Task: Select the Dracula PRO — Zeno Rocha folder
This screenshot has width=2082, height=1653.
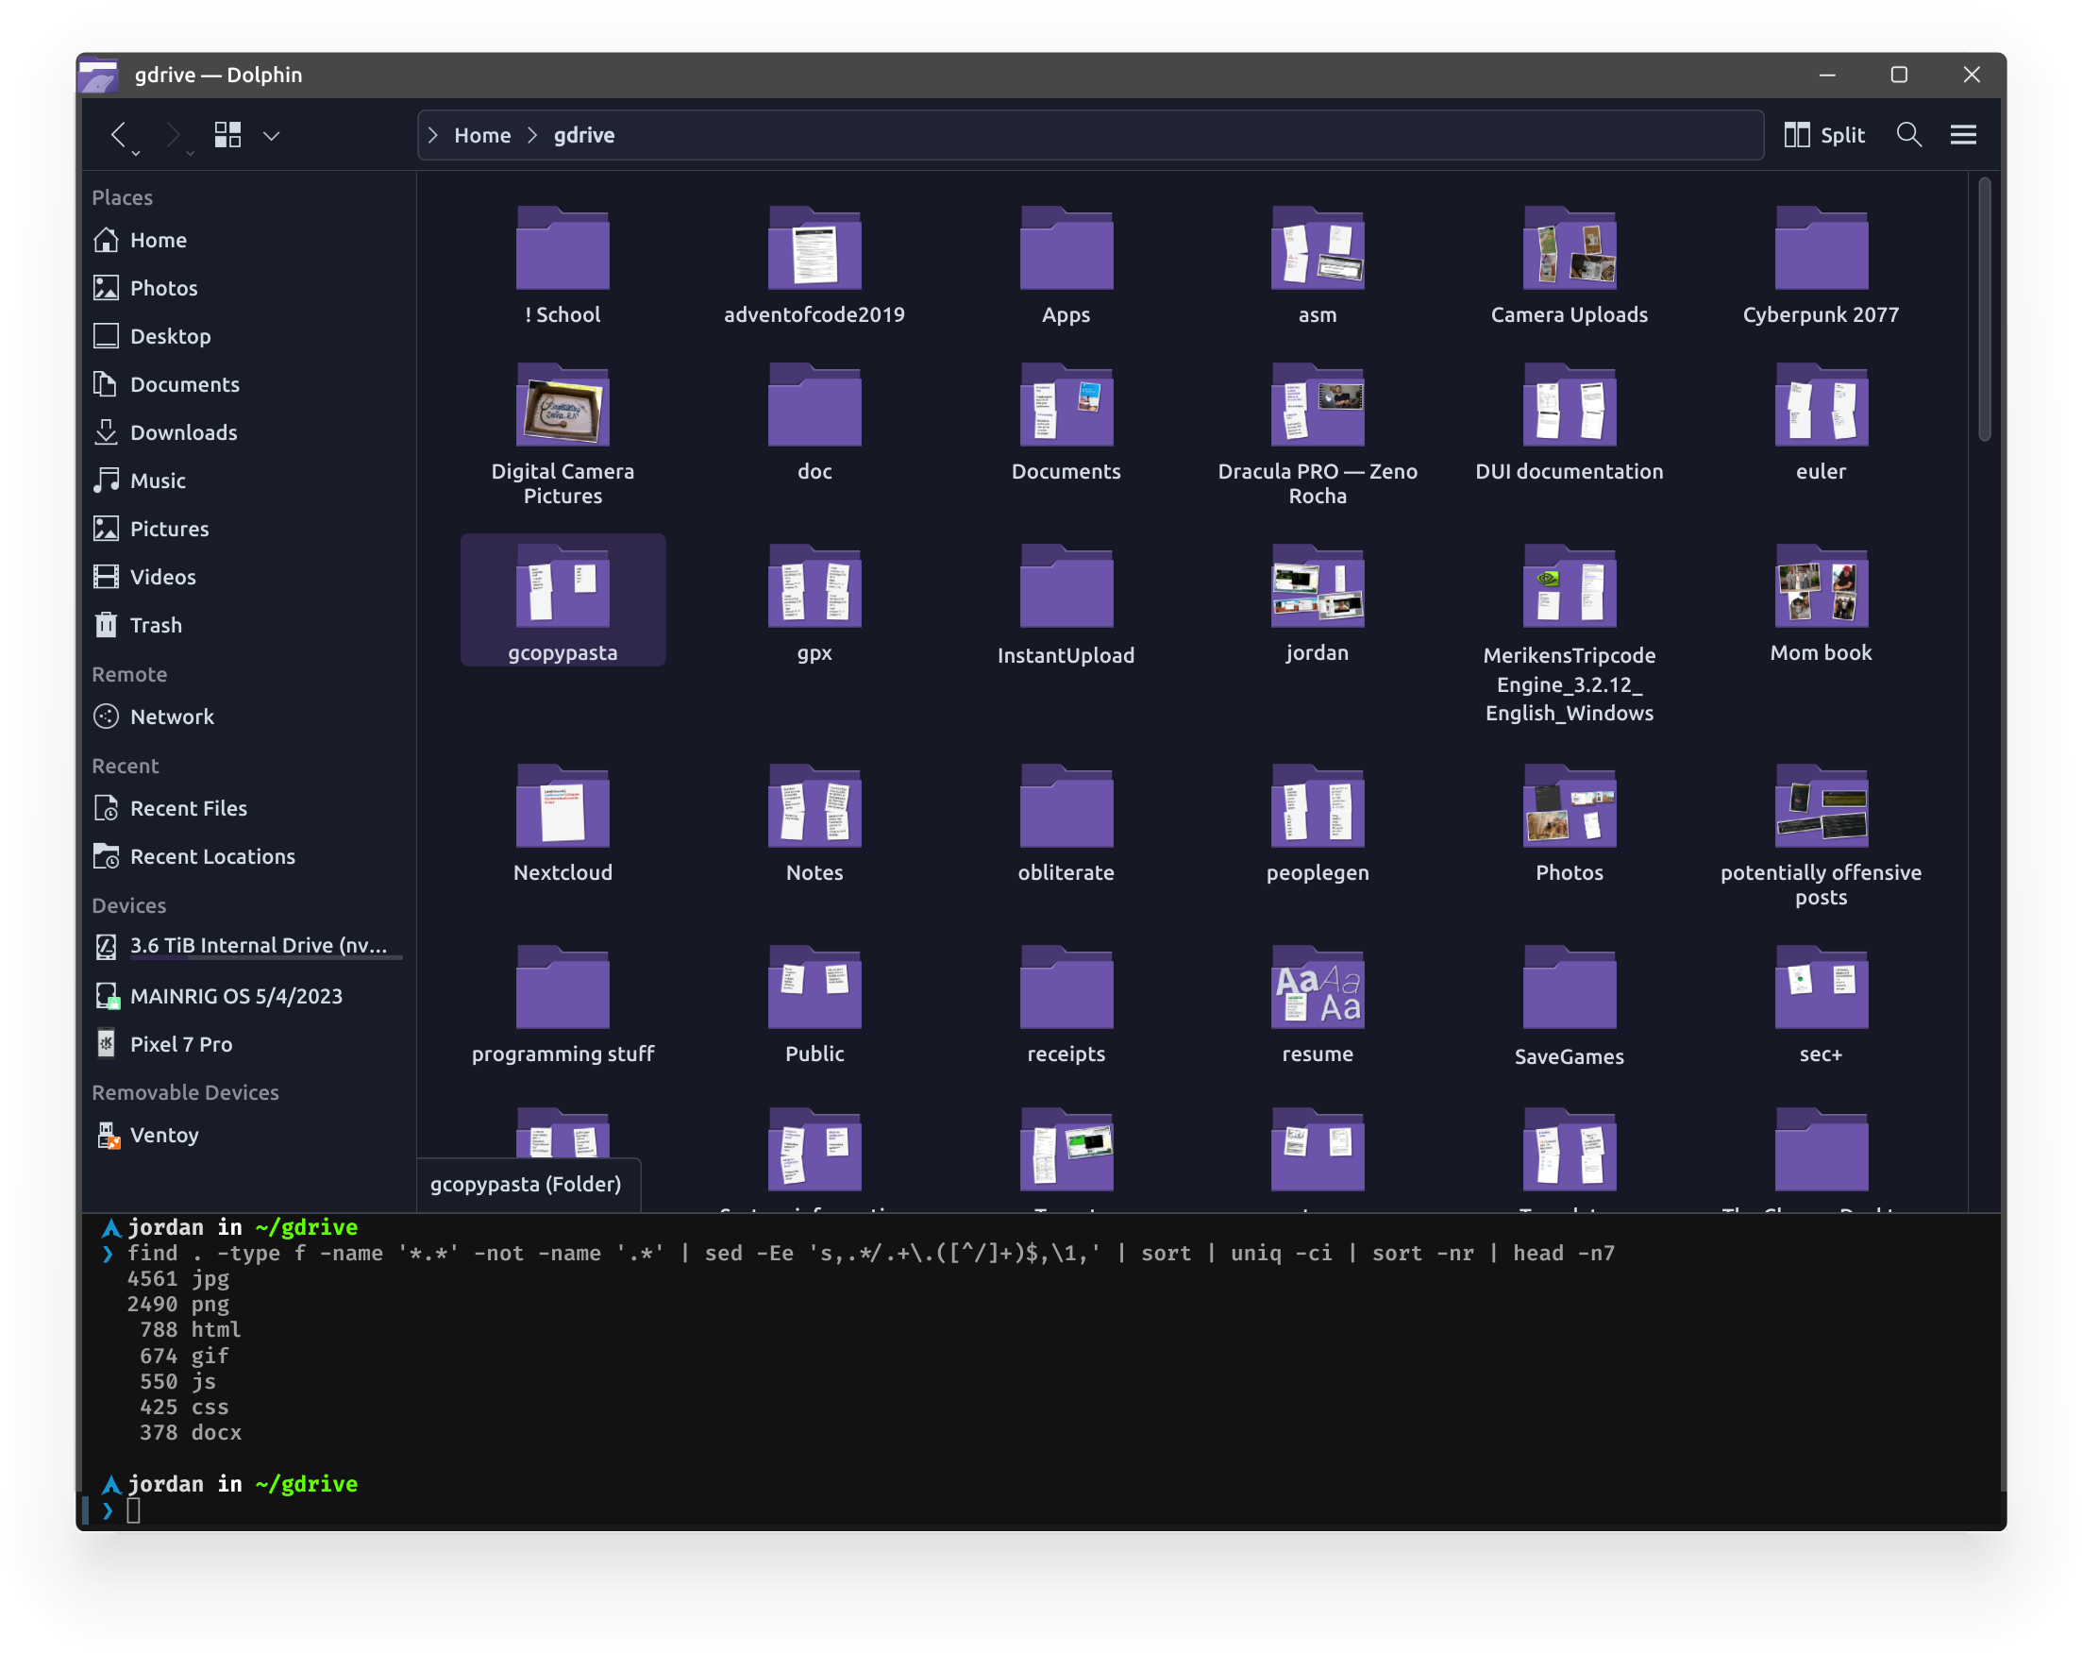Action: [1318, 435]
